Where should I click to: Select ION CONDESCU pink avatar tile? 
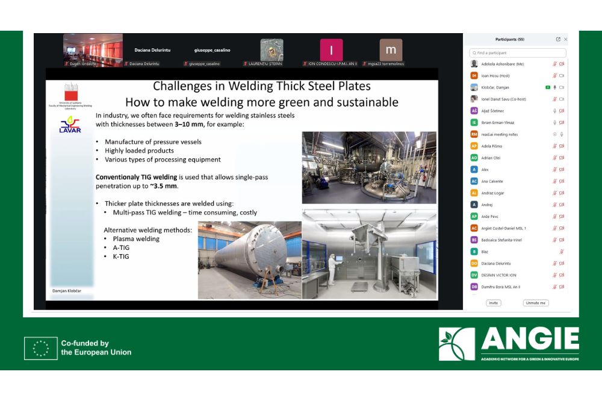click(331, 50)
